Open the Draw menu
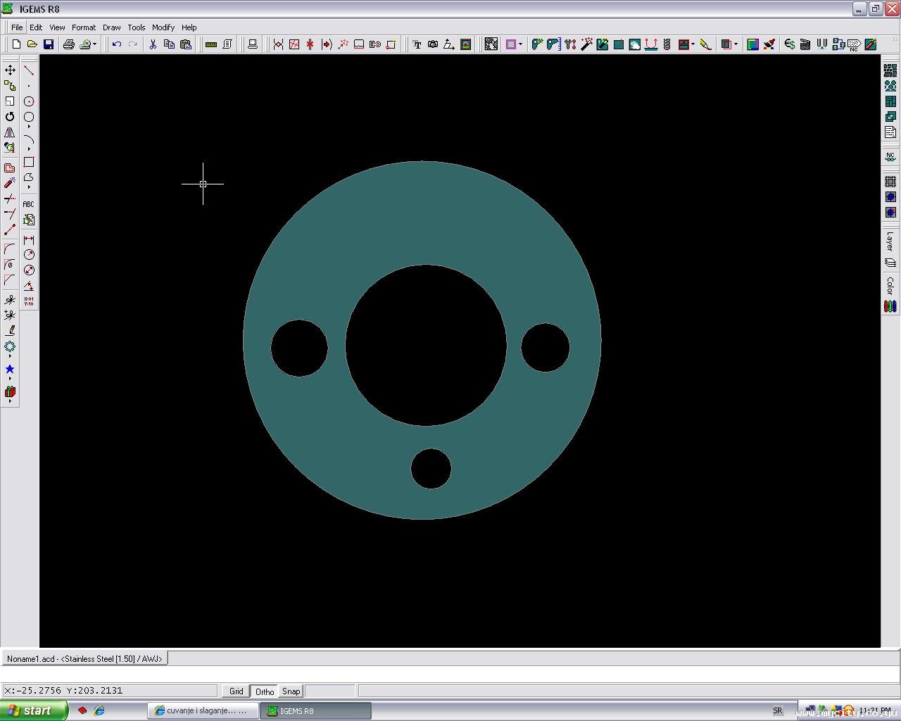This screenshot has height=721, width=901. tap(111, 27)
